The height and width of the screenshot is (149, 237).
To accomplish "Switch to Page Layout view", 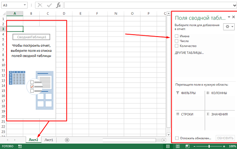I will [178, 146].
